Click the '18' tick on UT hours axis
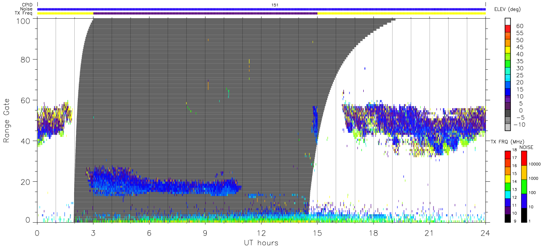The image size is (546, 252). click(x=373, y=233)
